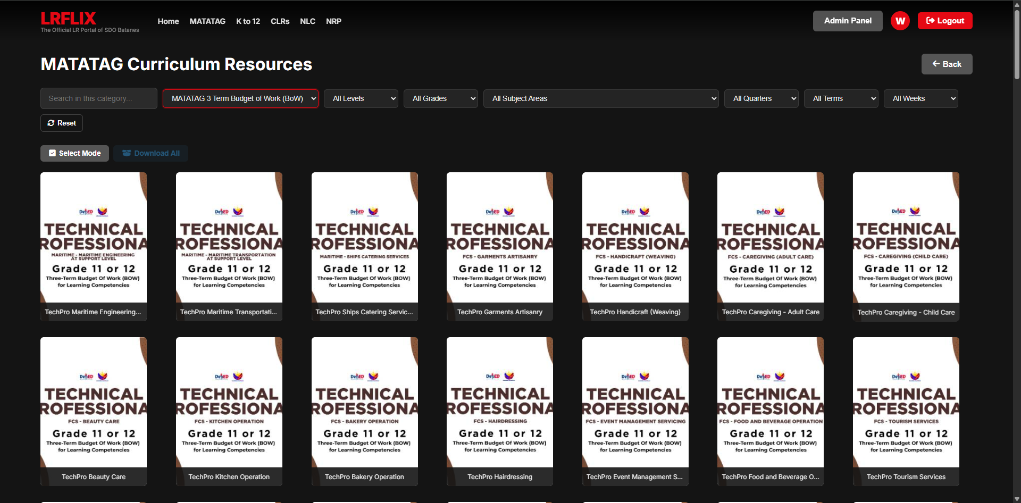1021x503 pixels.
Task: Expand the All Quarters dropdown
Action: point(761,98)
